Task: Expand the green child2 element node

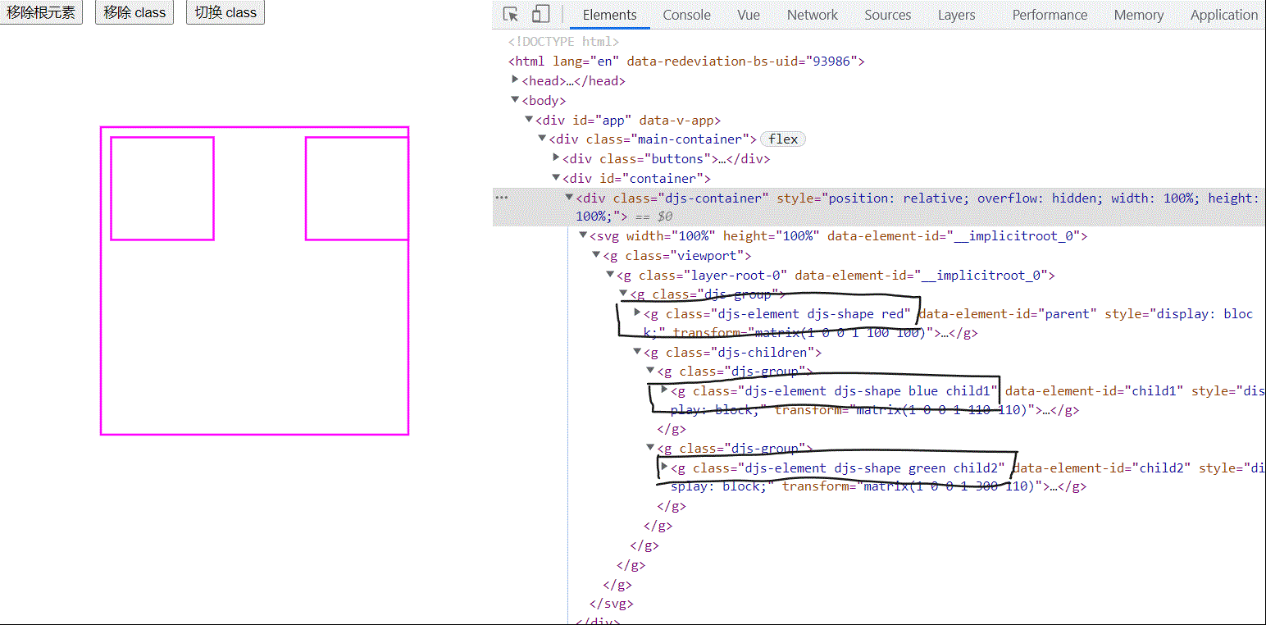Action: point(664,467)
